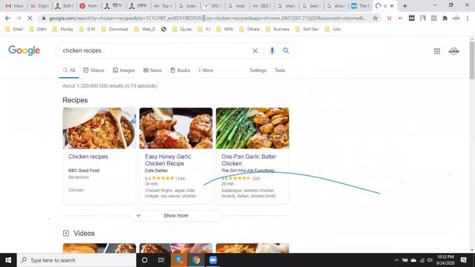Click the Chrome address bar URL
475x267 pixels.
(208, 18)
